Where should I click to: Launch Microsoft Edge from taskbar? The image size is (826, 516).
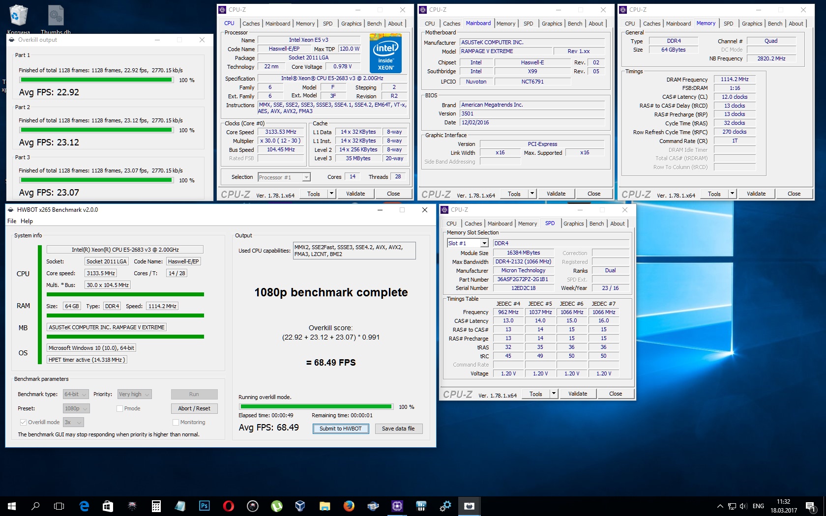click(84, 506)
